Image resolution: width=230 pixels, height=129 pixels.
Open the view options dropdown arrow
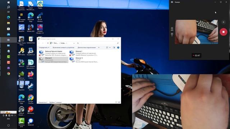[x=110, y=48]
